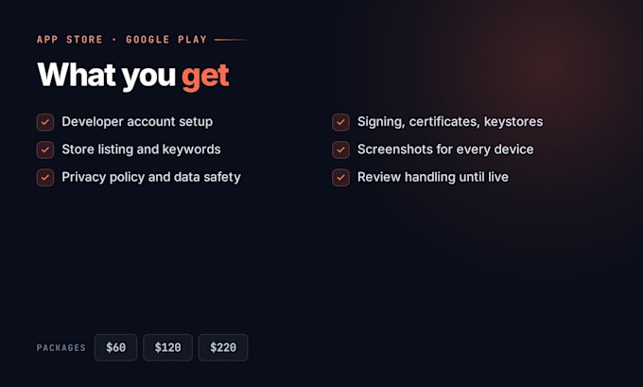This screenshot has width=643, height=387.
Task: Select the $220 package
Action: tap(223, 347)
